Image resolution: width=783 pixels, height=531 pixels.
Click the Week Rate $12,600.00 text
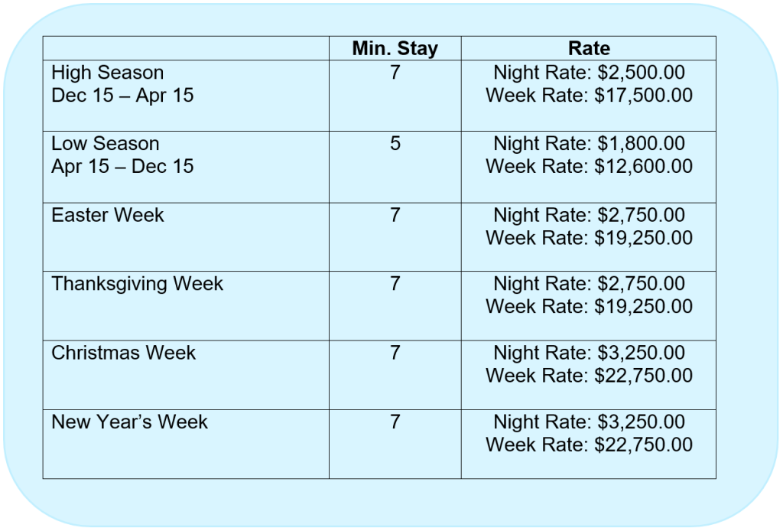point(590,166)
